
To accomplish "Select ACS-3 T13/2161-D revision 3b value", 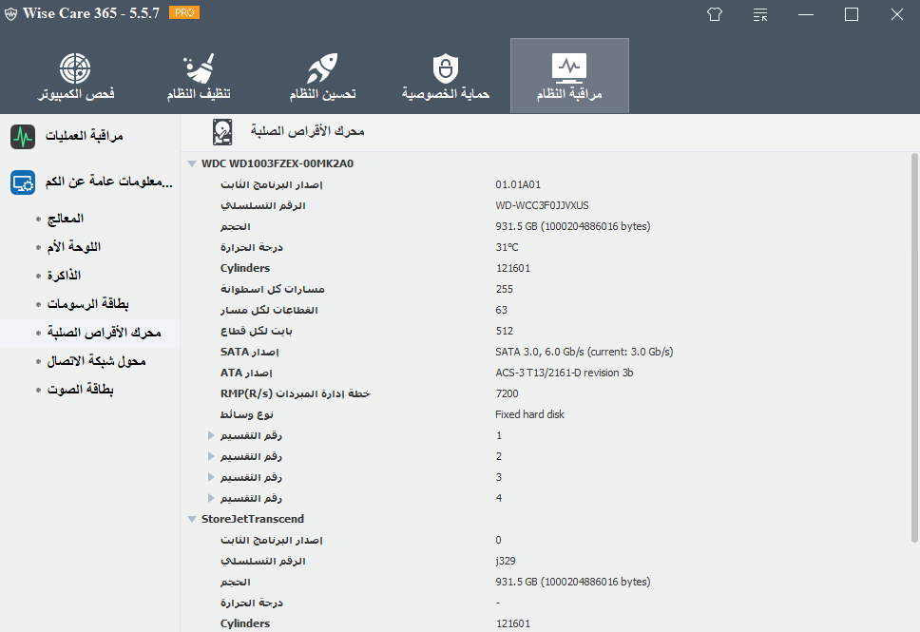I will click(565, 373).
